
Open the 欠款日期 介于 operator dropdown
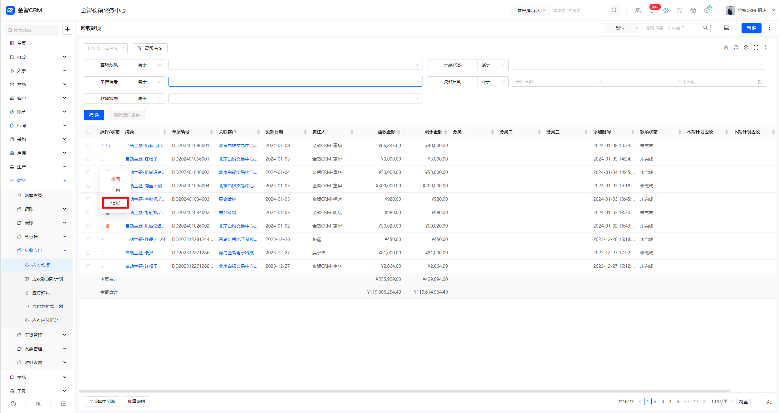[493, 82]
